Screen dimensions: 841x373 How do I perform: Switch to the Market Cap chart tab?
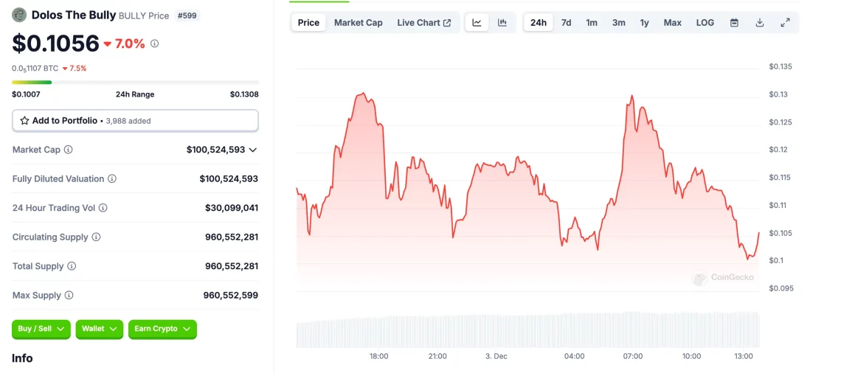click(358, 23)
